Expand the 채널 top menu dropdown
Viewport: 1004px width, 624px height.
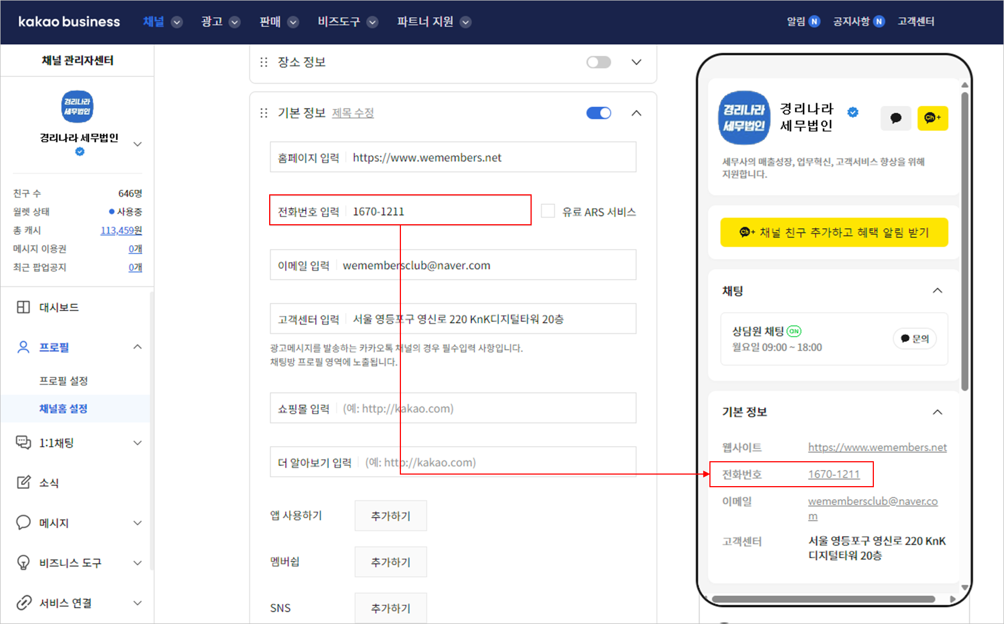tap(177, 22)
